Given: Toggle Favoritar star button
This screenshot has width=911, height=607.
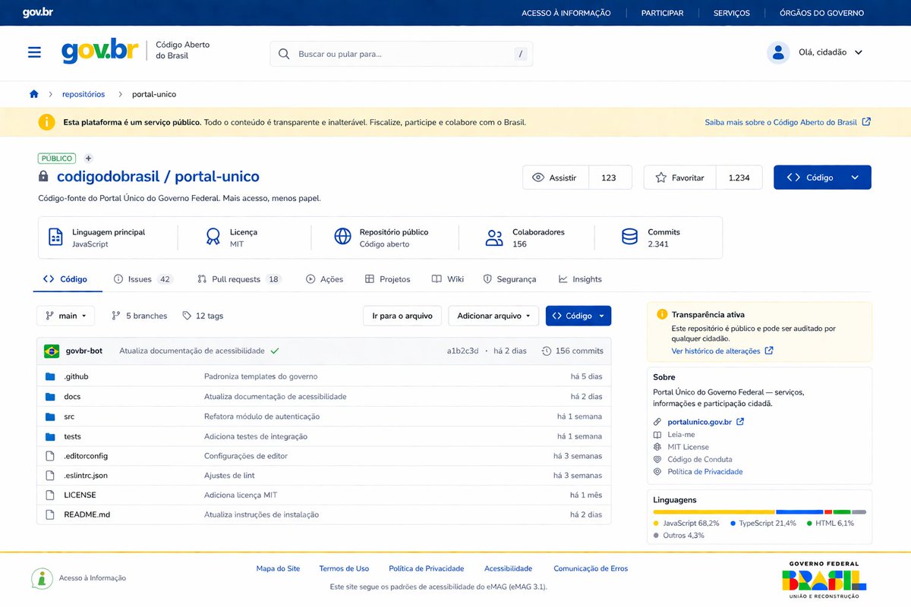Looking at the screenshot, I should pyautogui.click(x=680, y=178).
